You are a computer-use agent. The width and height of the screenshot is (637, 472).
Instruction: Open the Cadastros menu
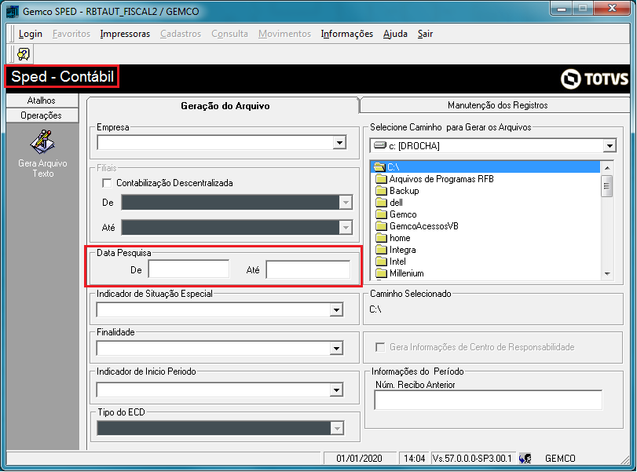[x=181, y=34]
